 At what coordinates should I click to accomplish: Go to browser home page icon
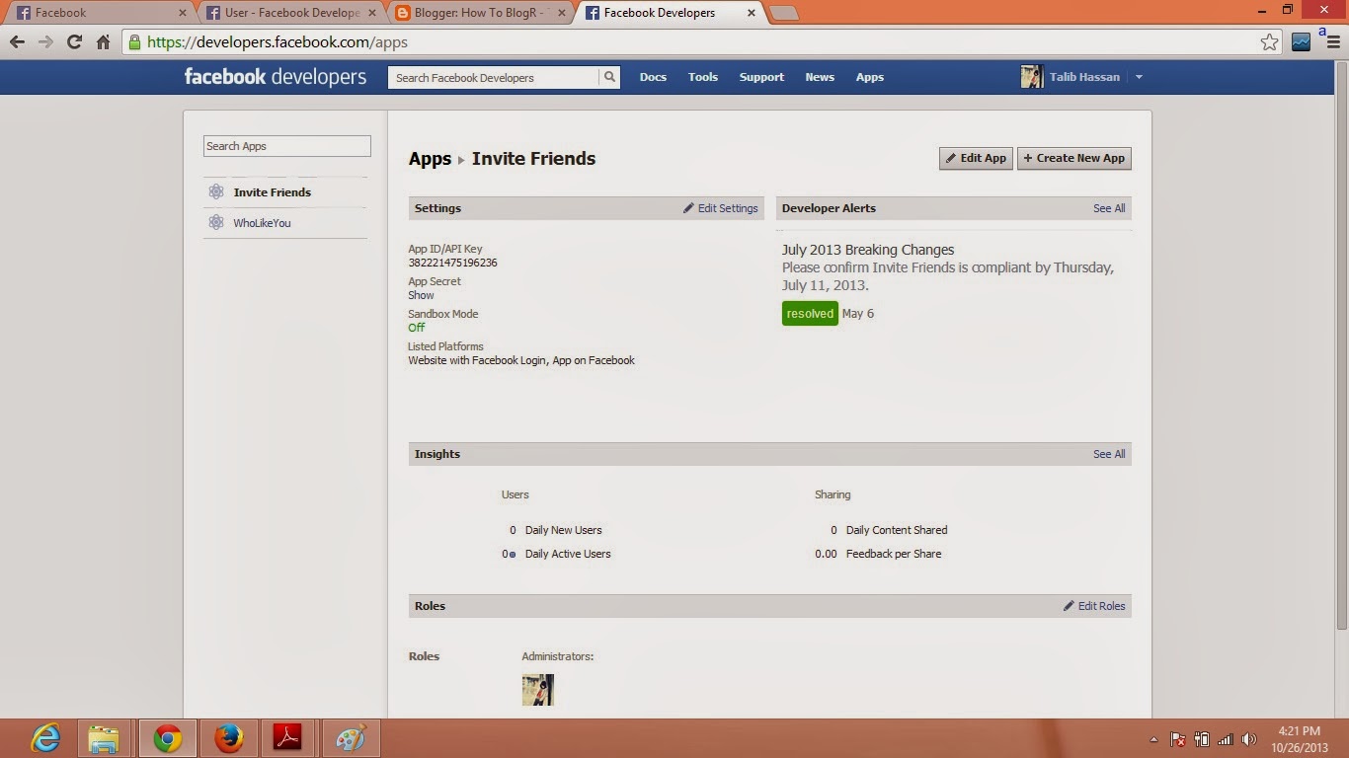[x=103, y=42]
